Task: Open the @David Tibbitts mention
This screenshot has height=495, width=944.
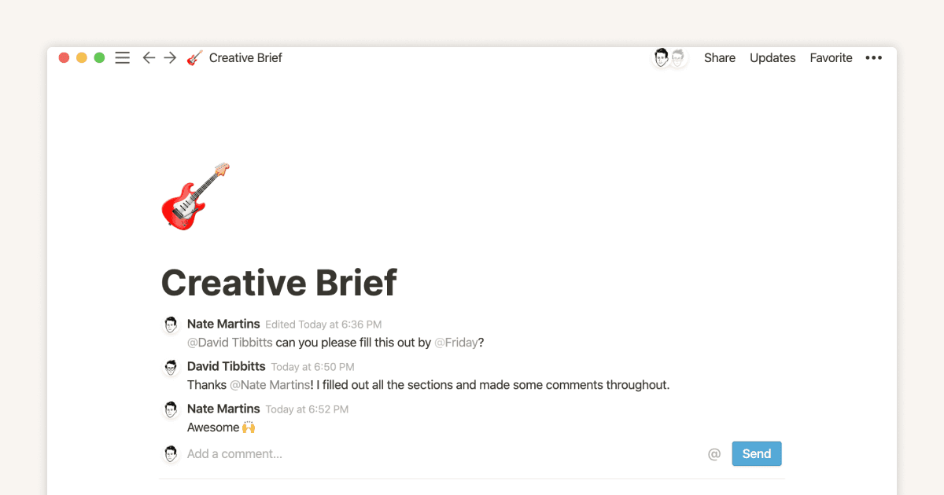Action: [229, 343]
